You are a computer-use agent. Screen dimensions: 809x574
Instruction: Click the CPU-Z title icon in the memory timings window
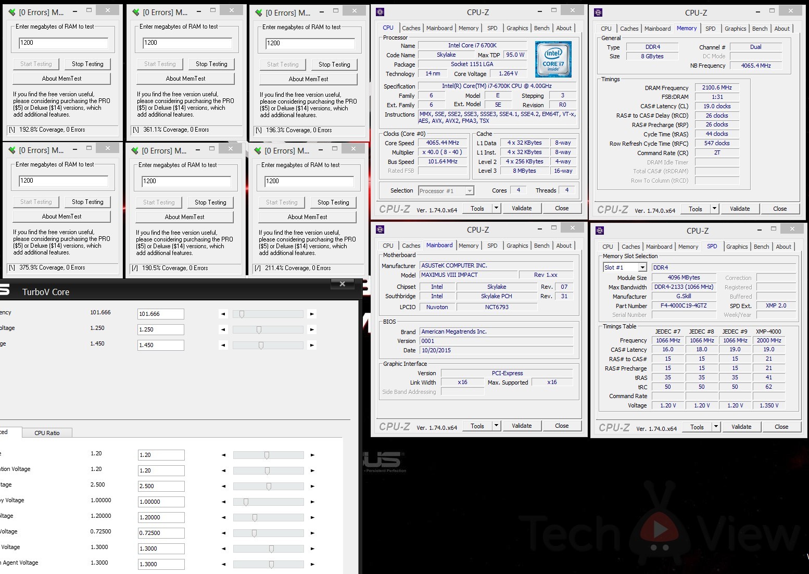tap(598, 12)
